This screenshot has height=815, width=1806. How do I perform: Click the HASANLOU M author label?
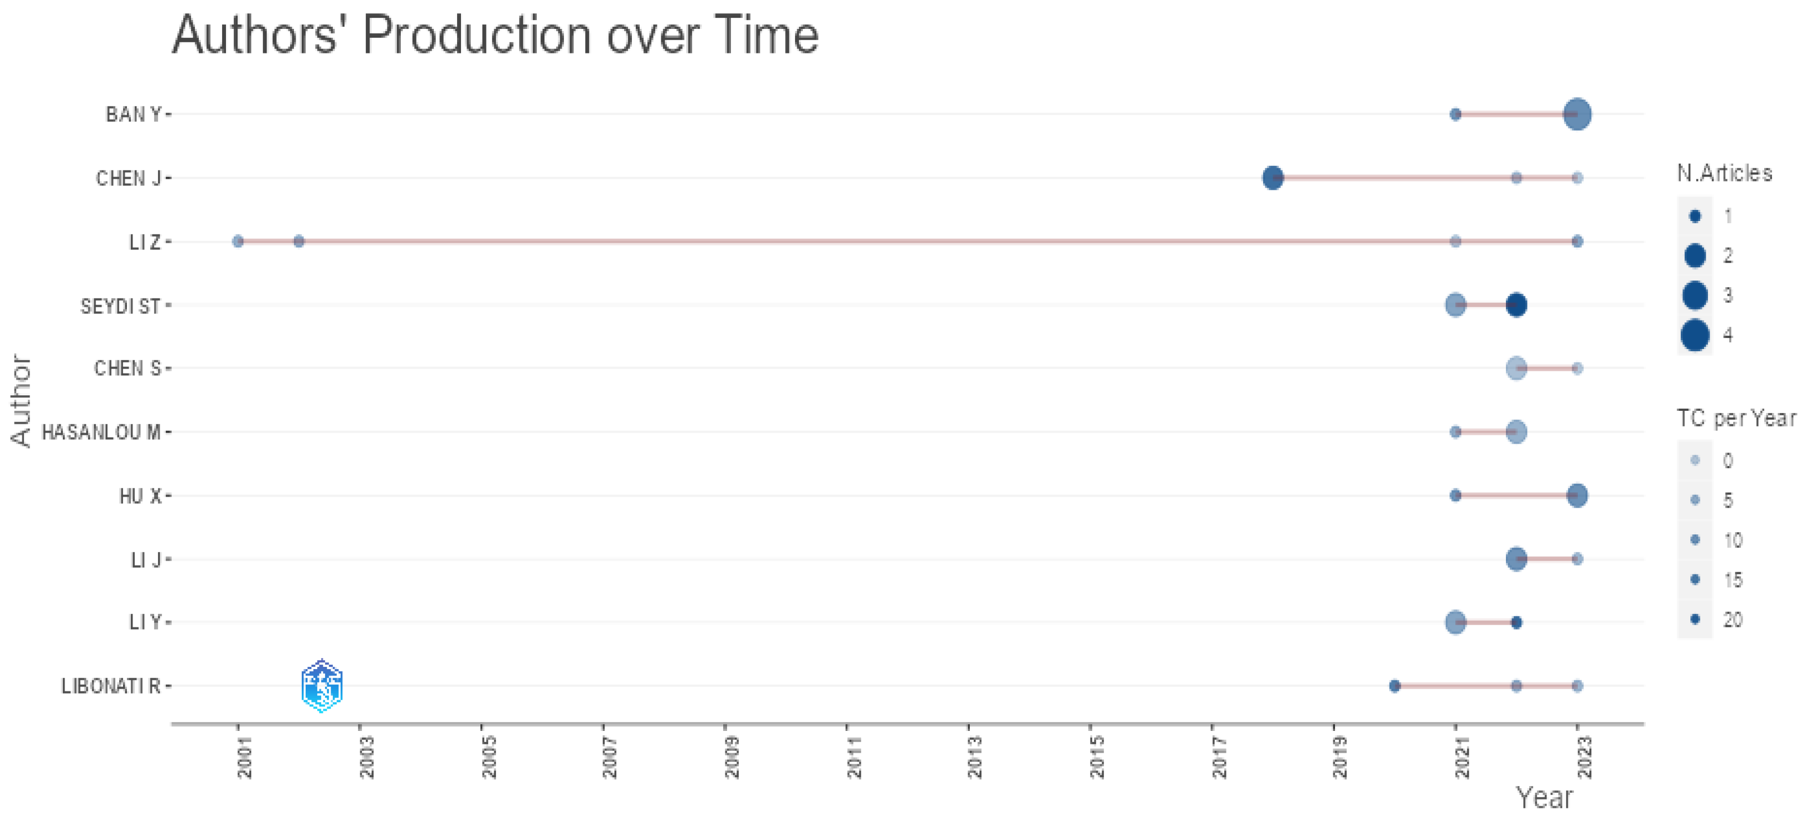pyautogui.click(x=102, y=433)
